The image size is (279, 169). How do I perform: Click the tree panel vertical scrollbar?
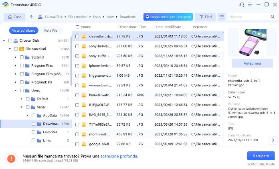pos(71,61)
